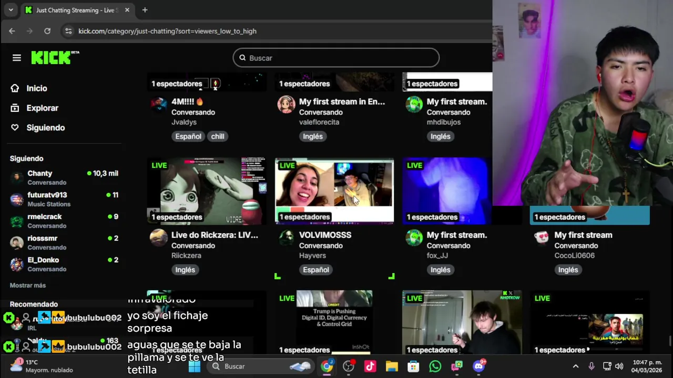
Task: Open Discord from taskbar
Action: (x=478, y=366)
